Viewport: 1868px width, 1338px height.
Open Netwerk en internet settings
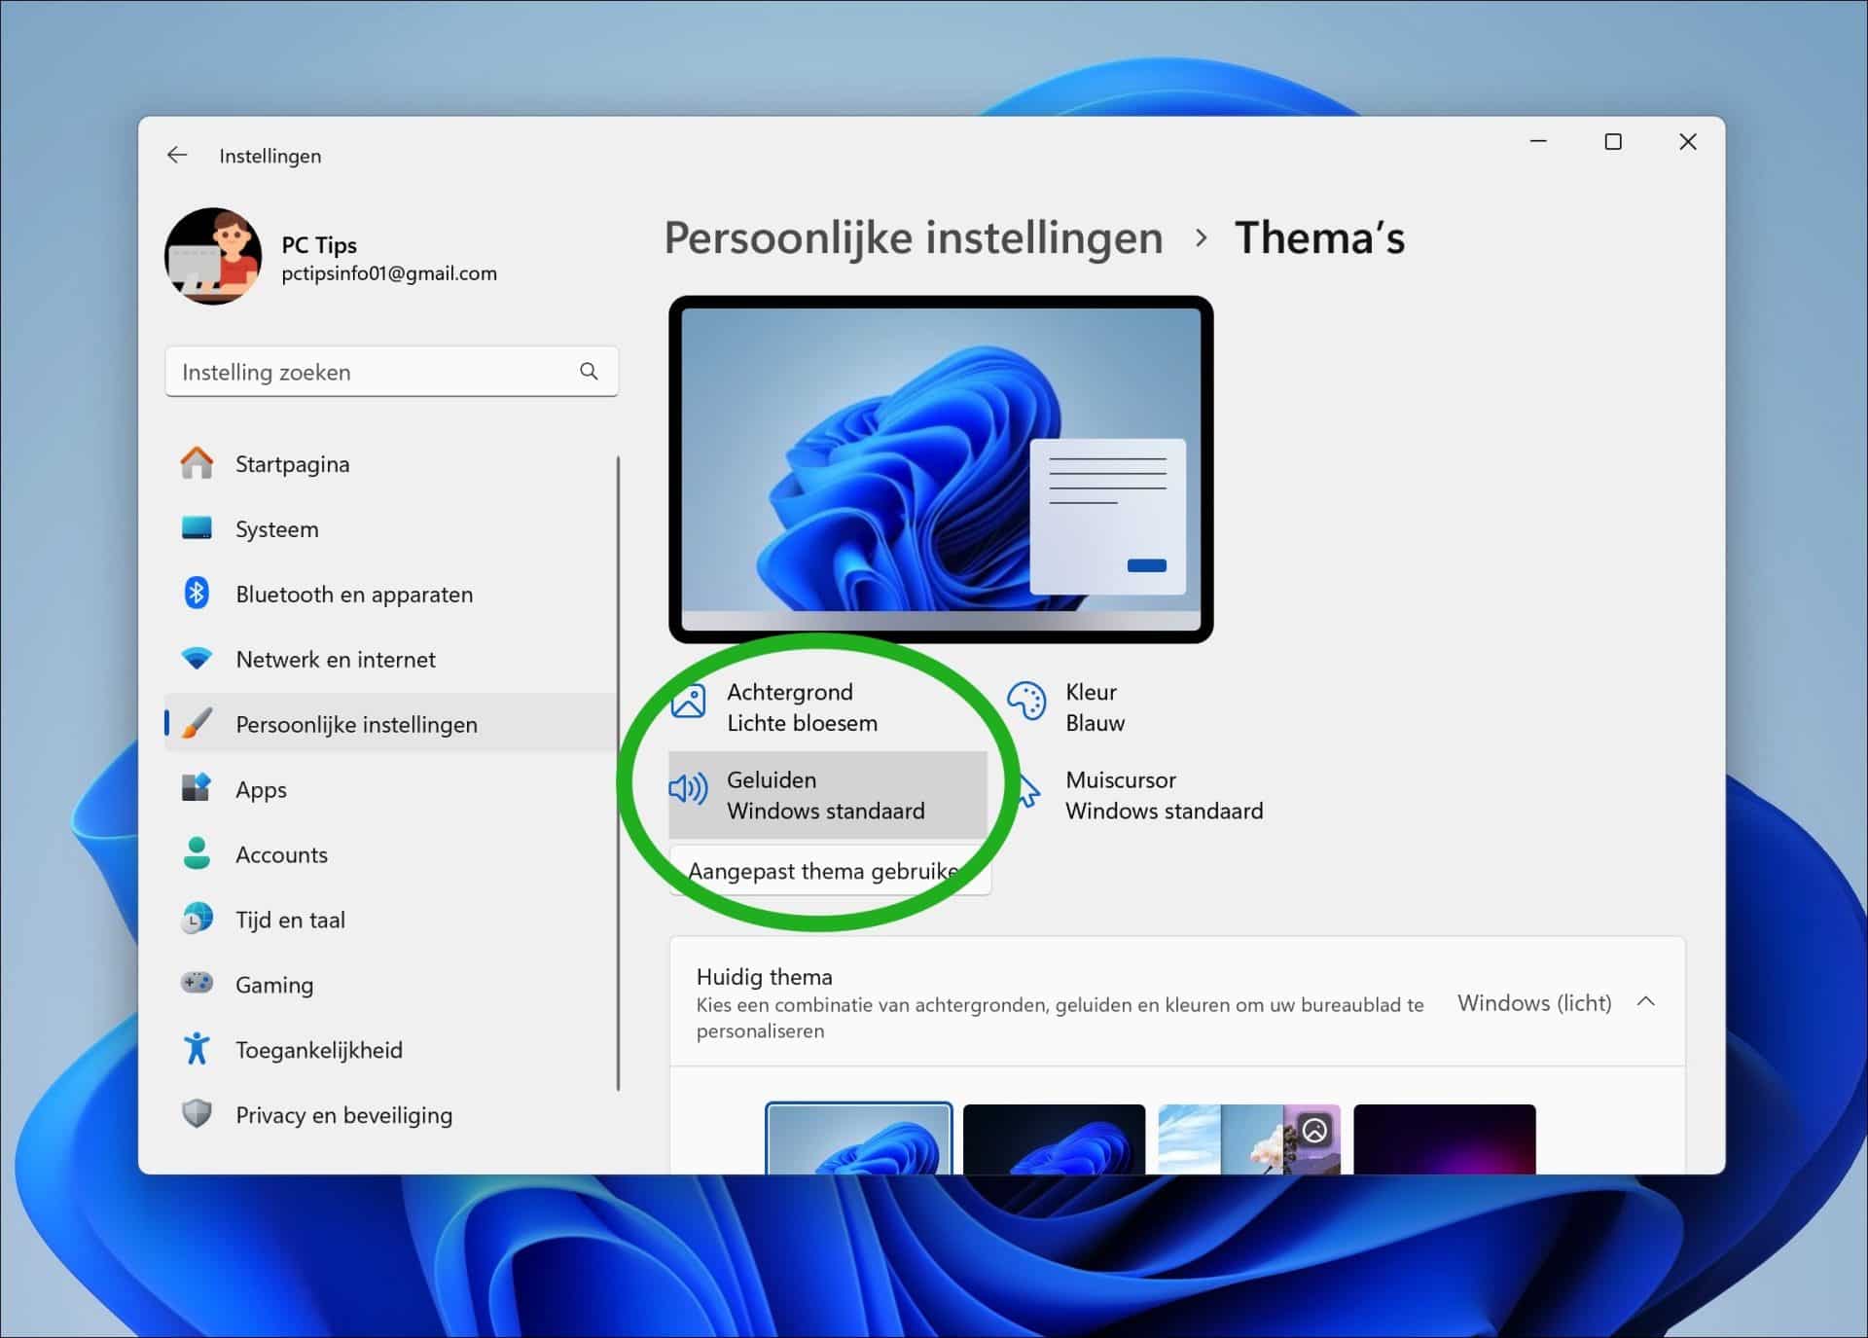391,660
